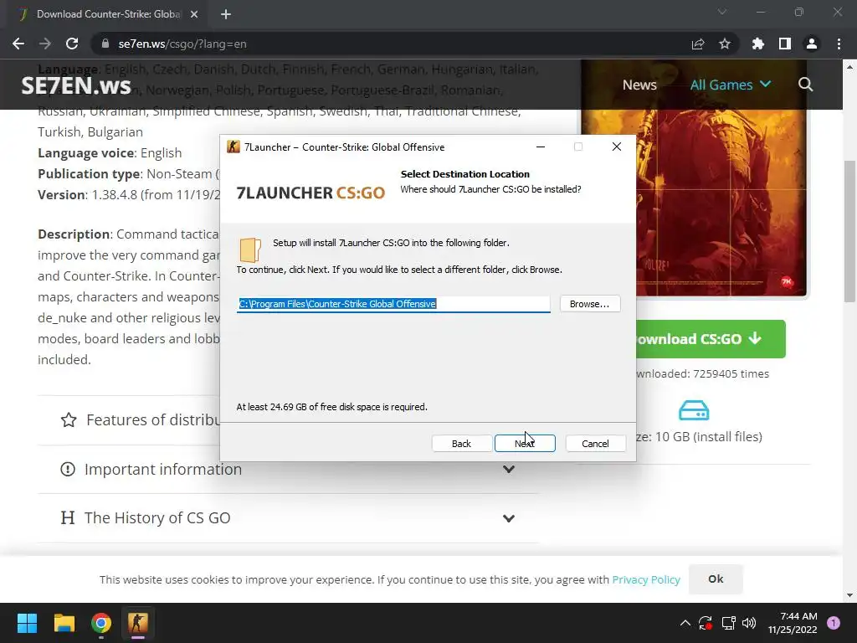Switch to Chrome in the taskbar
This screenshot has width=857, height=643.
pos(101,623)
